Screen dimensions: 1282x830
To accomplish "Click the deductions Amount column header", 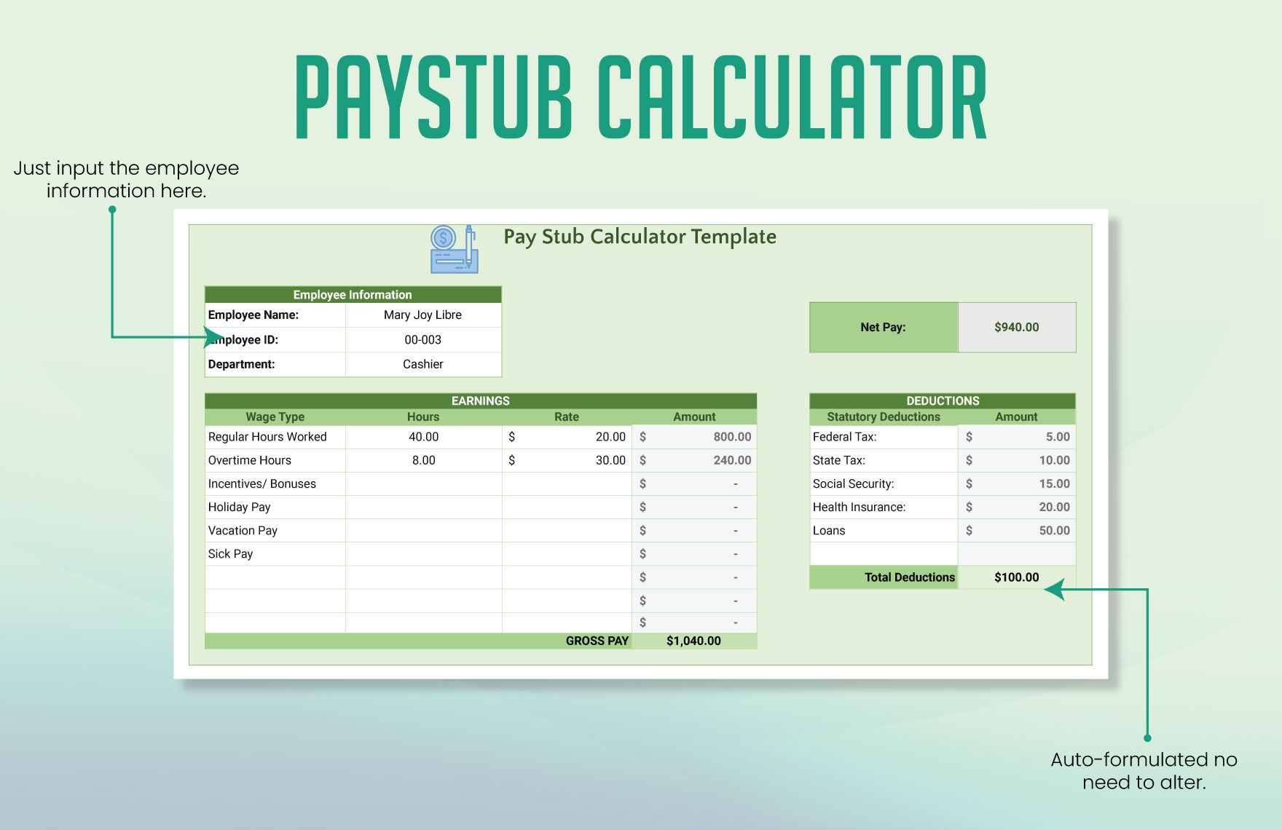I will 1017,417.
